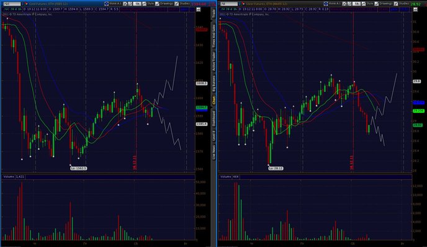
Task: Click the /GC symbol input field
Action: [x=11, y=4]
